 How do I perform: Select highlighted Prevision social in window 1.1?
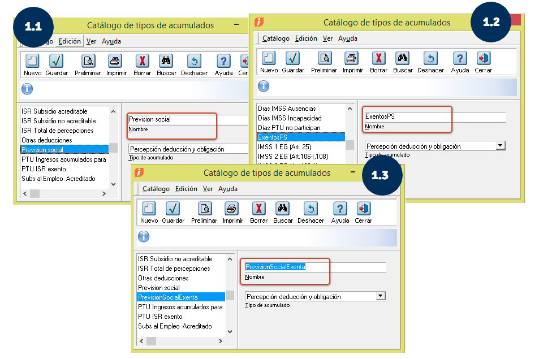64,150
